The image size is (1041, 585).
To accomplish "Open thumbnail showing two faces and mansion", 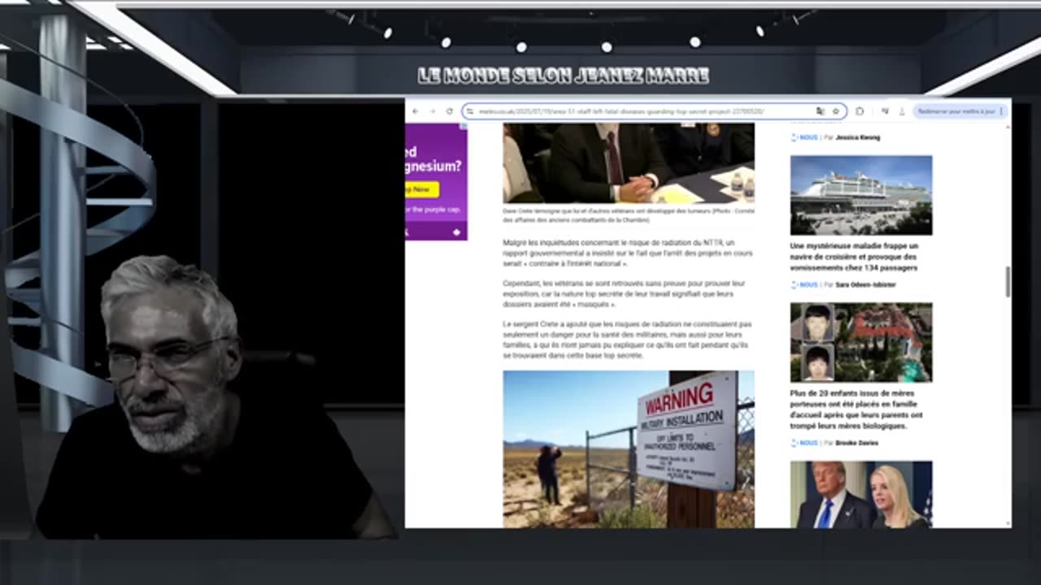I will [x=861, y=342].
